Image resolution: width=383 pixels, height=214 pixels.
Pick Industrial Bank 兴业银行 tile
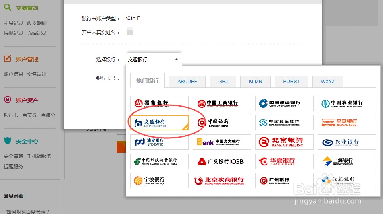[x=347, y=142]
